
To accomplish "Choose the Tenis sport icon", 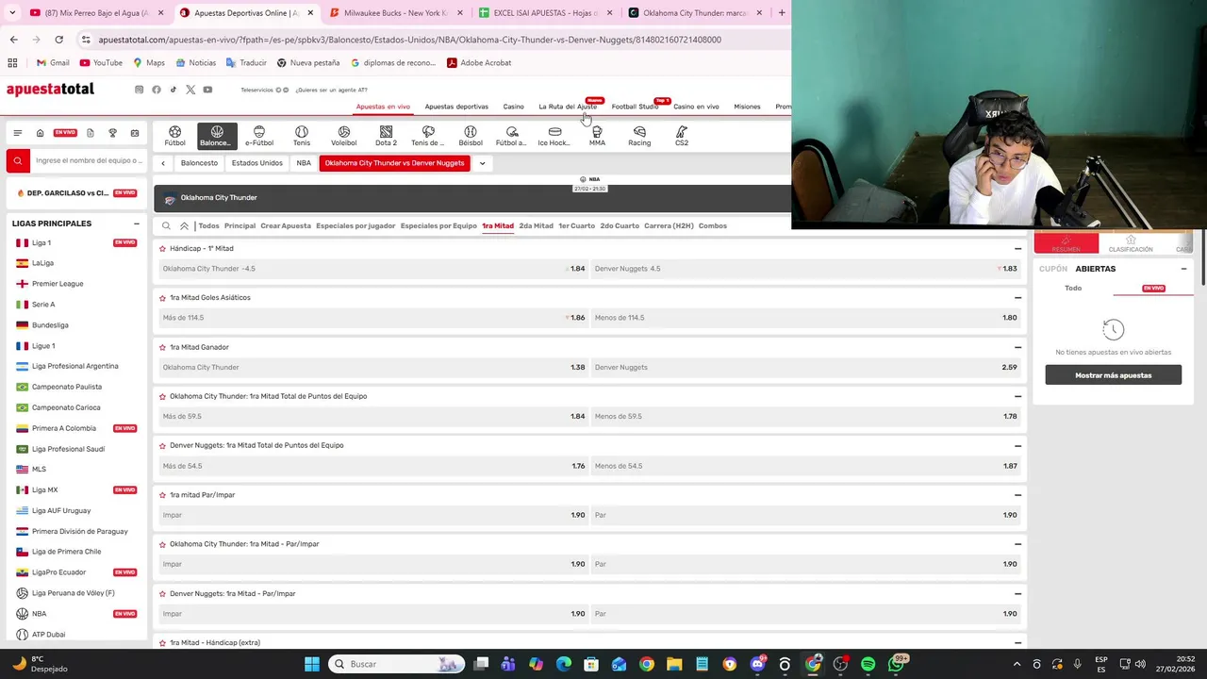I will click(302, 136).
